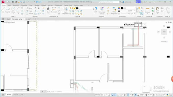
Task: Open the Insert ribbon tab
Action: pos(9,5)
